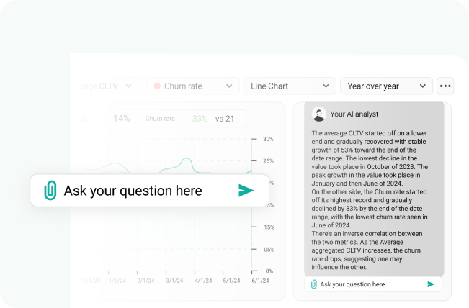
Task: Select the -33% churn rate change value
Action: pyautogui.click(x=198, y=119)
